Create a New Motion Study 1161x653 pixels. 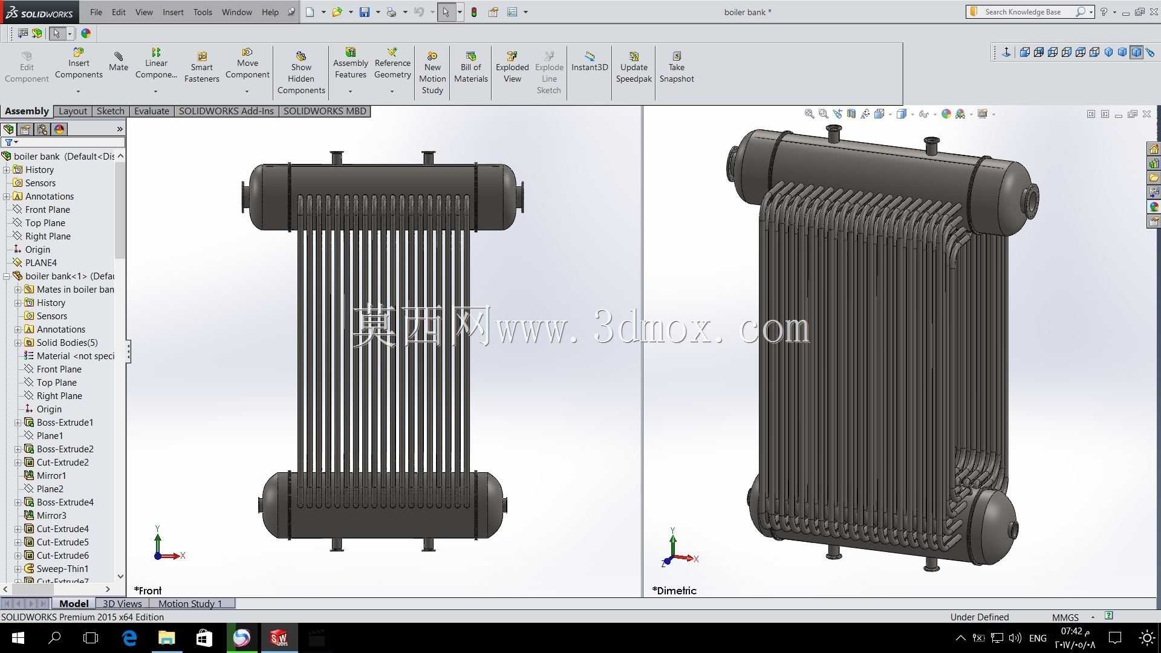coord(432,73)
